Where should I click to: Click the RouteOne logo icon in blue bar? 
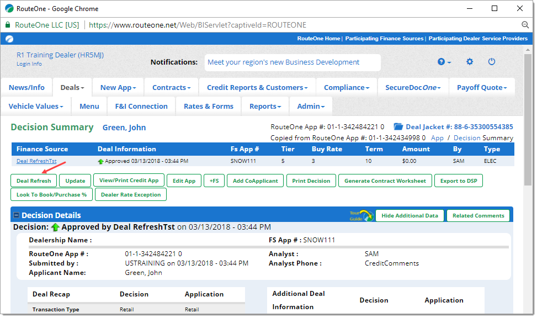(x=9, y=39)
